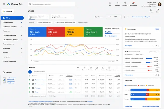Add a campaign with the blue plus button
This screenshot has height=109, width=164.
[30, 72]
